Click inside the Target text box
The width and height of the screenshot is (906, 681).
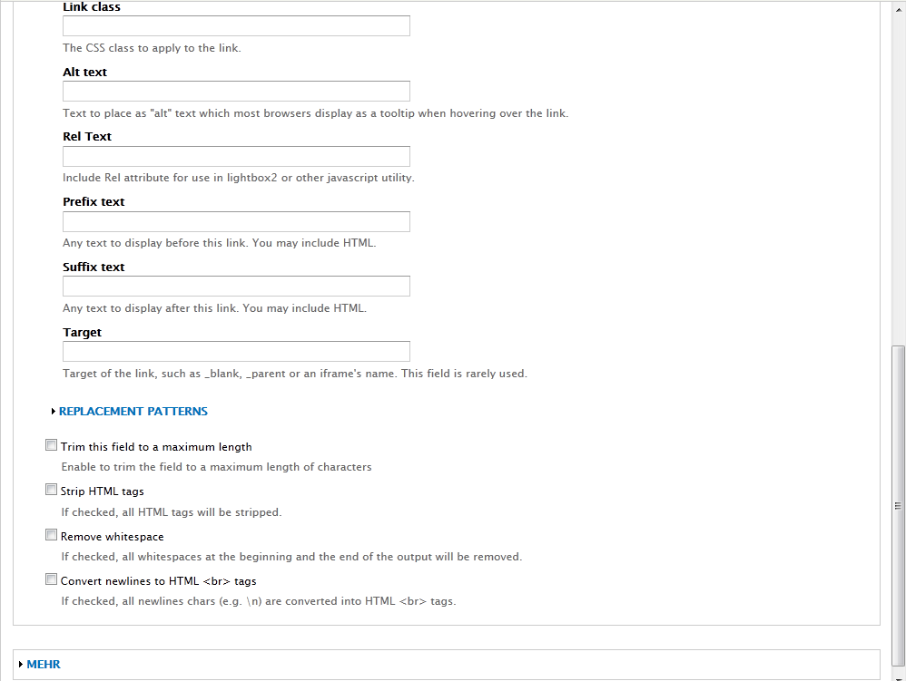click(236, 352)
